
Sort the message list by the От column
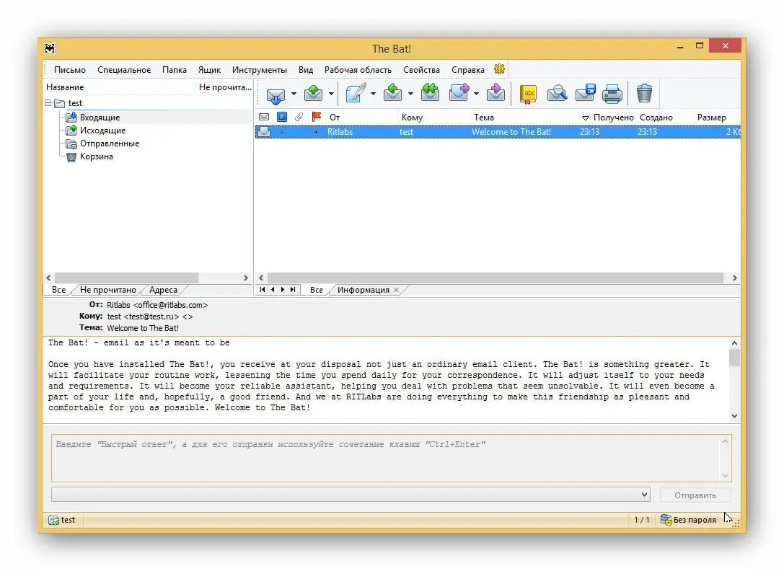335,118
